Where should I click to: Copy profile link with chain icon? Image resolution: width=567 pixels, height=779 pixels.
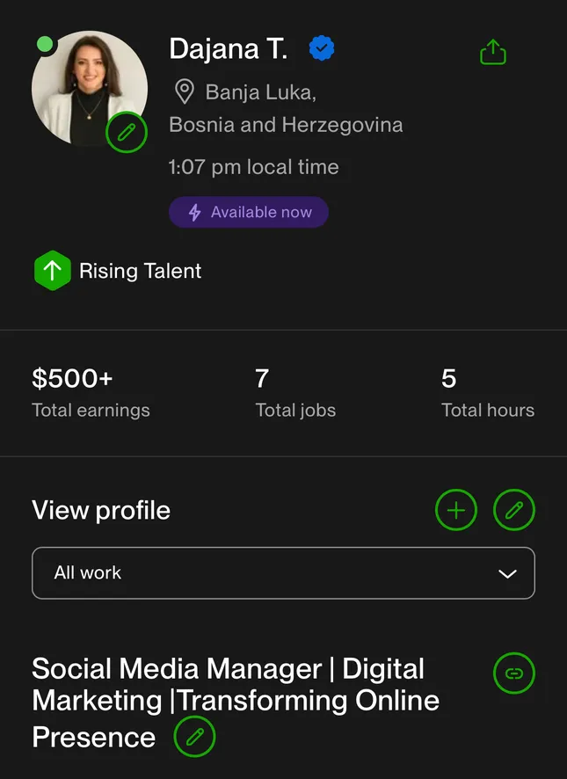click(x=514, y=673)
